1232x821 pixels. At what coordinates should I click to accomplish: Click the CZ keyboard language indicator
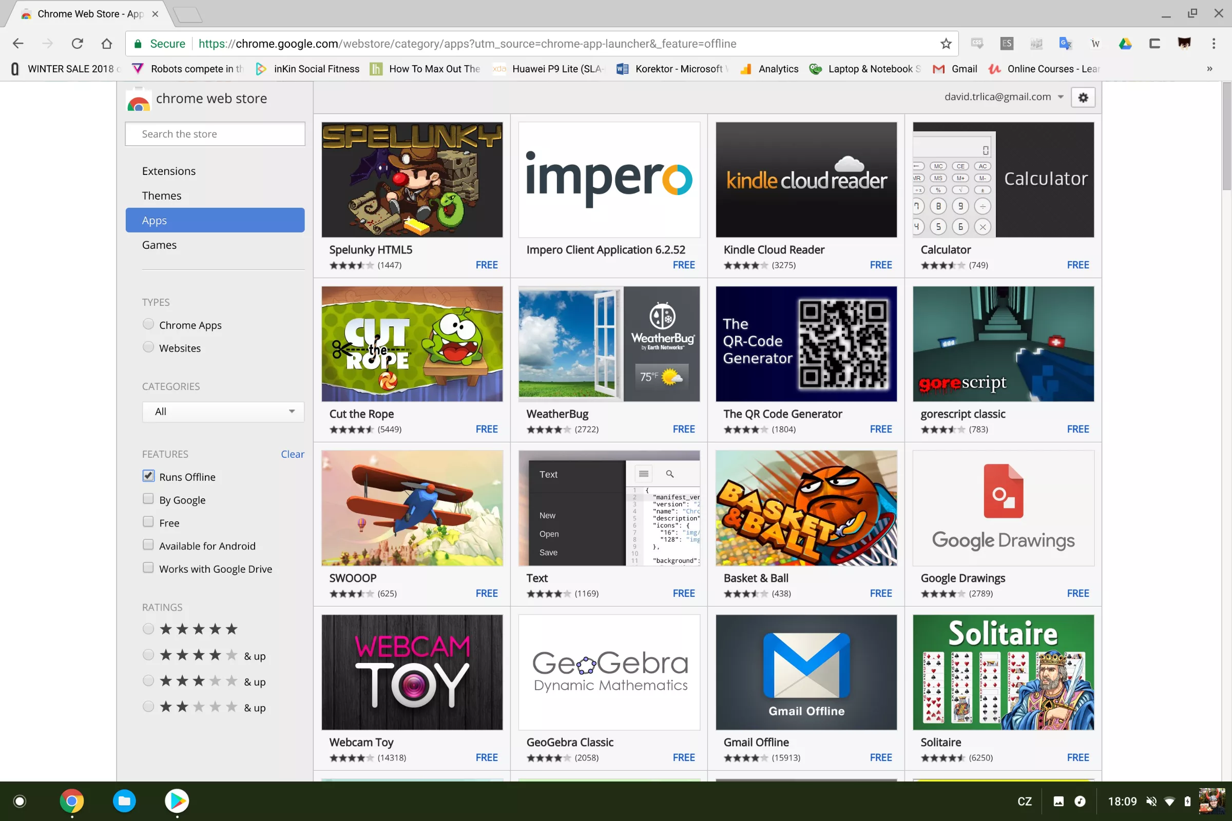pyautogui.click(x=1025, y=801)
